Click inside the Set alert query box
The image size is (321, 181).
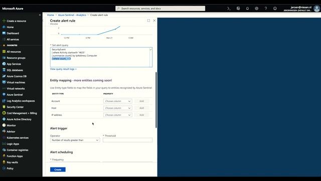(101, 57)
